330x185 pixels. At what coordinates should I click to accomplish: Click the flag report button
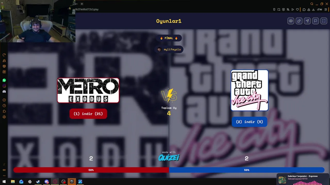(x=316, y=21)
